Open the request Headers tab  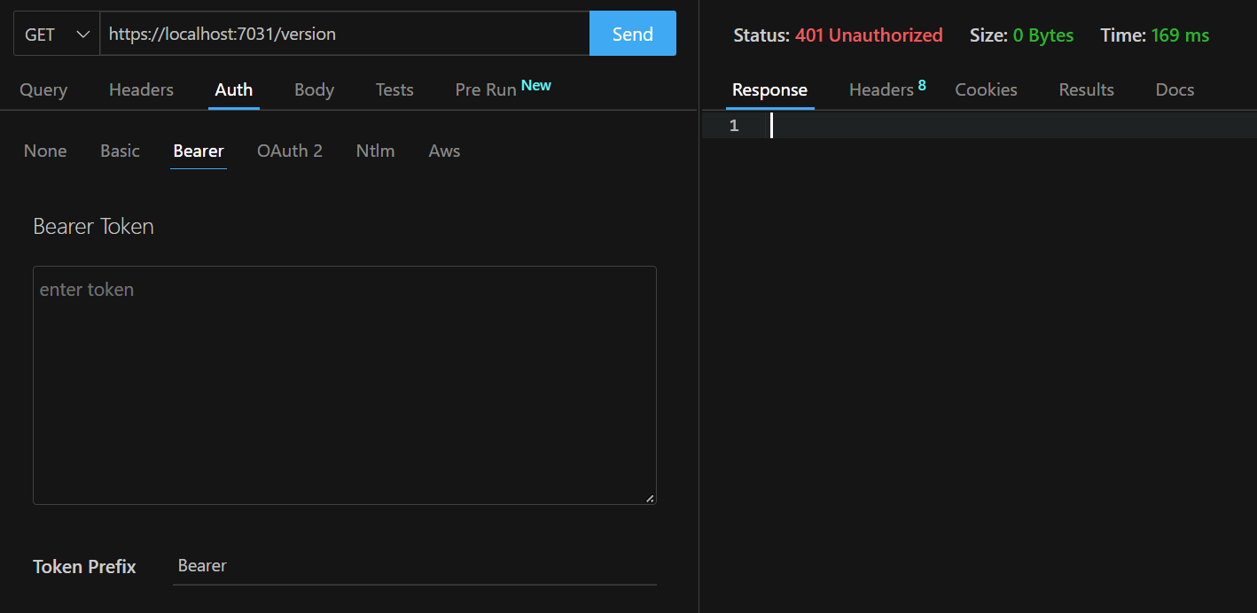click(x=142, y=89)
